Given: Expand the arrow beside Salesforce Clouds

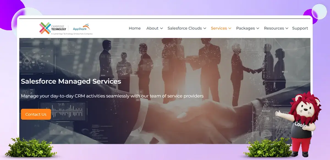Looking at the screenshot, I should (x=205, y=28).
